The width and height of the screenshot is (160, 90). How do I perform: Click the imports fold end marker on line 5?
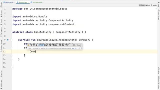[11, 24]
